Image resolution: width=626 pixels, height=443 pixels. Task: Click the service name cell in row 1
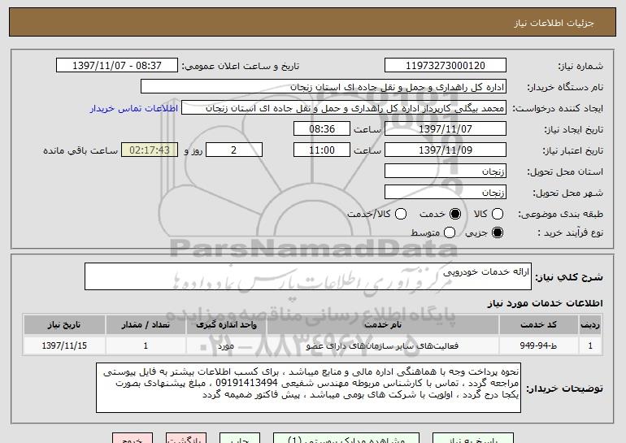pos(383,345)
